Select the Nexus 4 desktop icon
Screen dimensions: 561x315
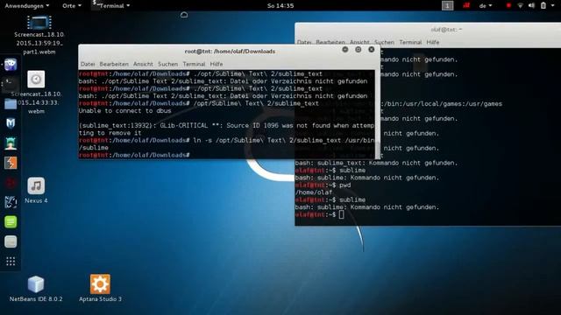coord(36,191)
